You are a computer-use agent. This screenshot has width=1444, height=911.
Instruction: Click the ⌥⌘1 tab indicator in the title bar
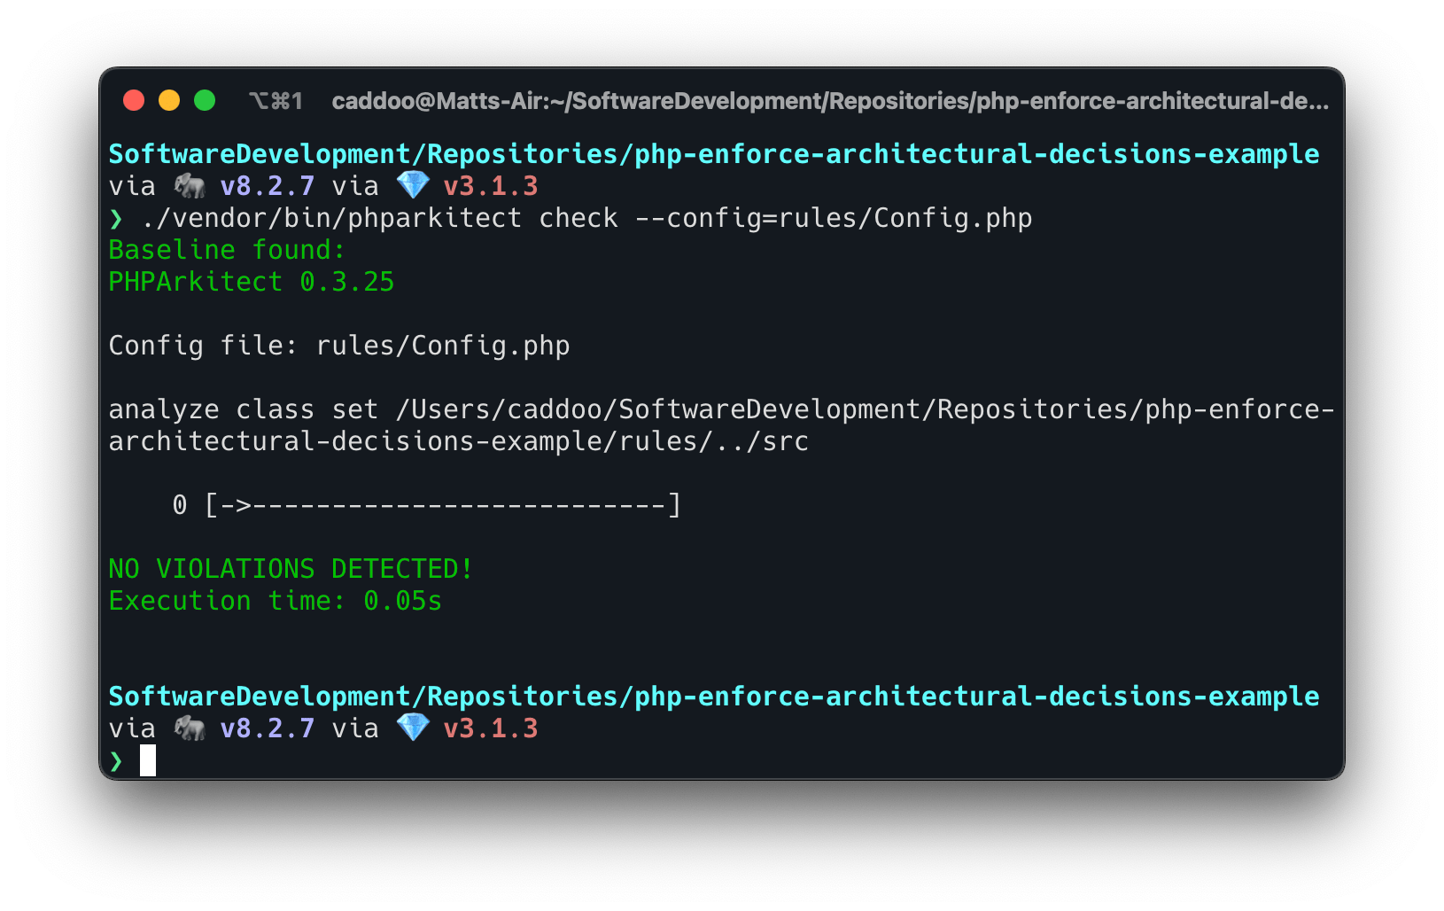click(x=276, y=100)
